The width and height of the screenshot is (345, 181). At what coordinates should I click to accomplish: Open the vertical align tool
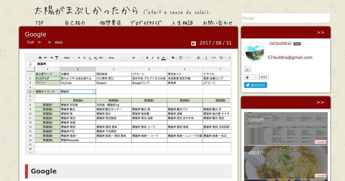click(x=206, y=58)
